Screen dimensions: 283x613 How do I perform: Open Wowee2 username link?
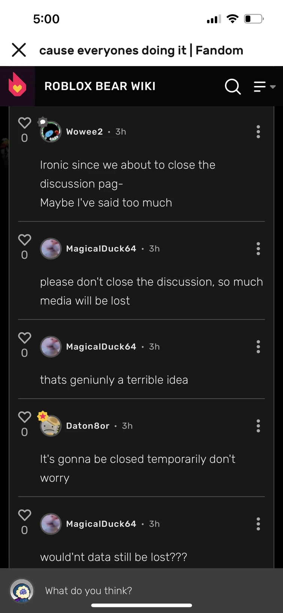[84, 132]
